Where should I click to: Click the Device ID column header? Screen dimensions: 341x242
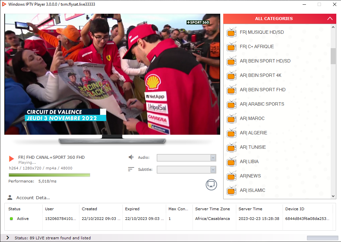pos(295,209)
